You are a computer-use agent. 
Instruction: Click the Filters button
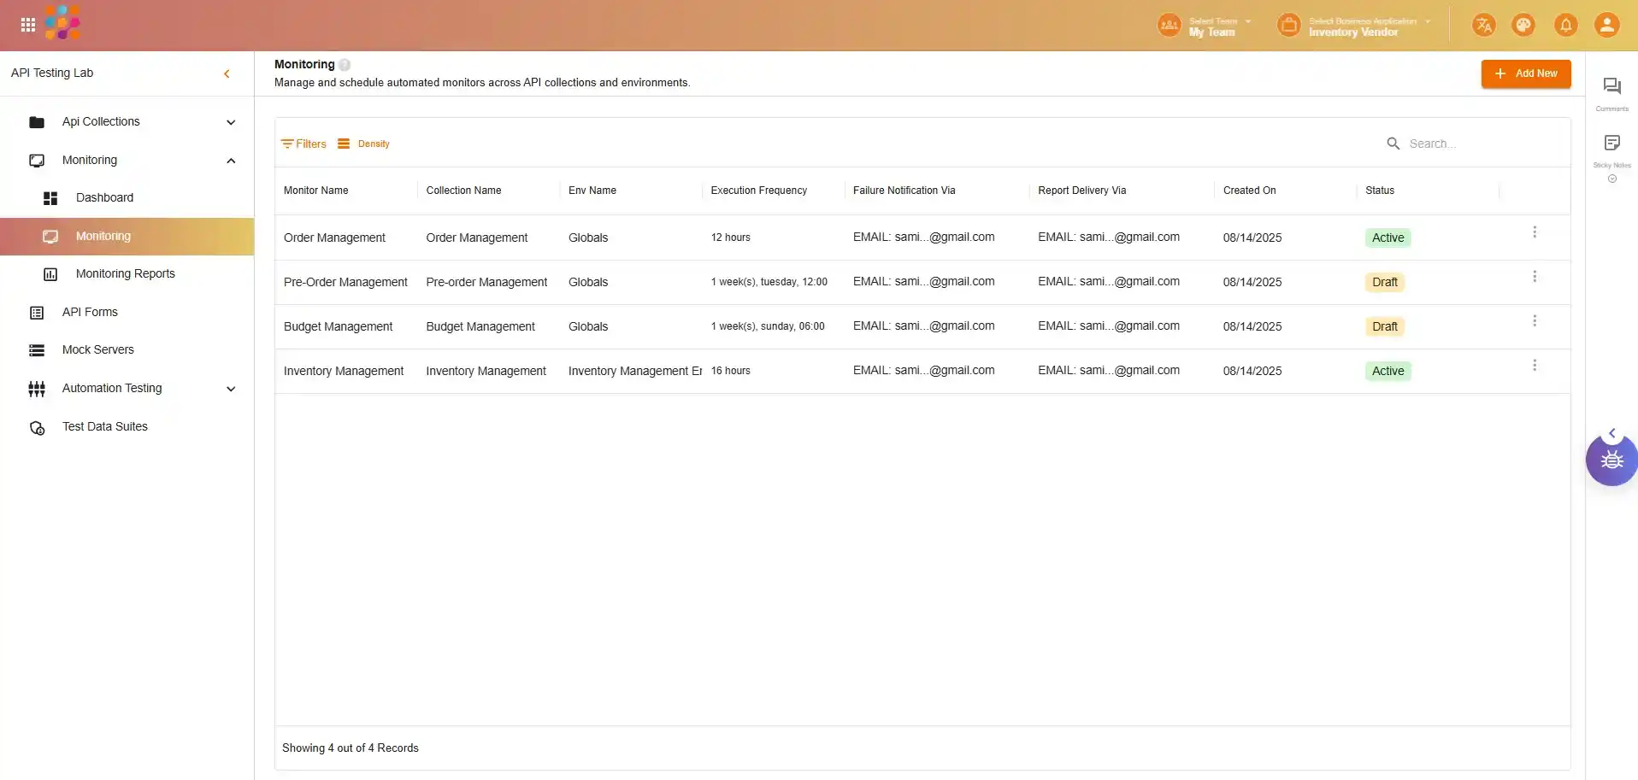point(303,144)
